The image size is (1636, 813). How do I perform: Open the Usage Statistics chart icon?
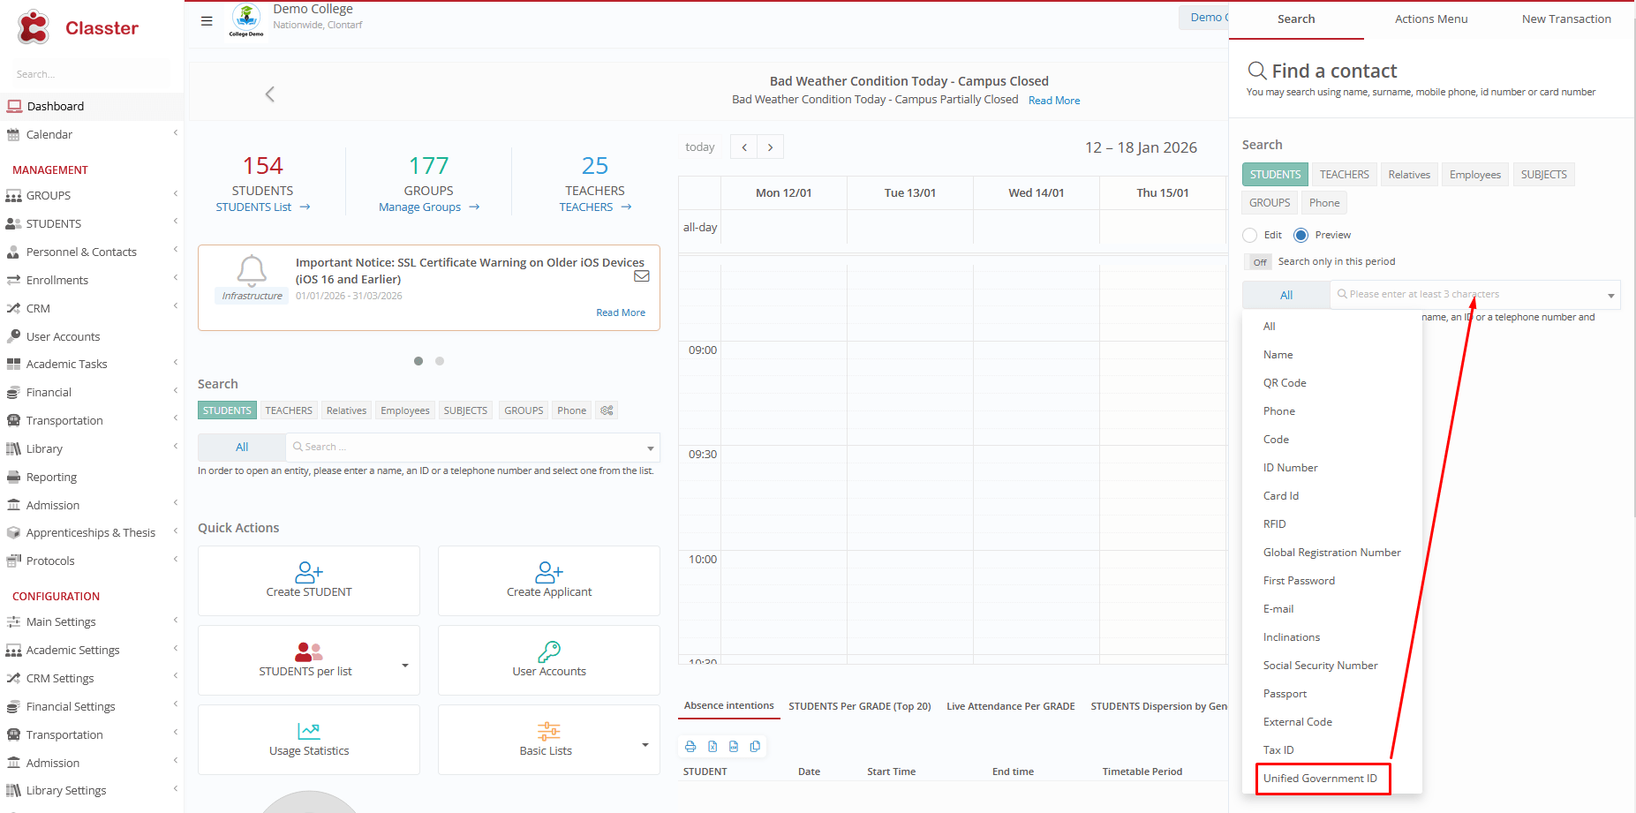309,731
